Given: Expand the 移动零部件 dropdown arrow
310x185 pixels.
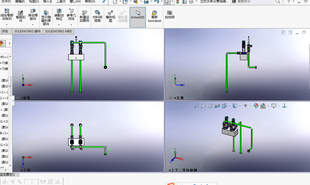Looking at the screenshot, I should pyautogui.click(x=33, y=25).
